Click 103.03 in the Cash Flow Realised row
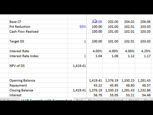Viewport: 153px width, 115px height. pos(143,32)
